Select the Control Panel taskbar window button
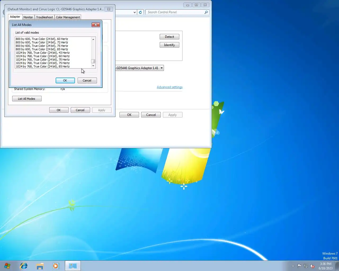This screenshot has height=271, width=339. pyautogui.click(x=73, y=266)
